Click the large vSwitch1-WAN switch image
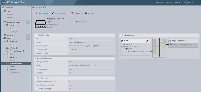This screenshot has width=201, height=92. (40, 24)
